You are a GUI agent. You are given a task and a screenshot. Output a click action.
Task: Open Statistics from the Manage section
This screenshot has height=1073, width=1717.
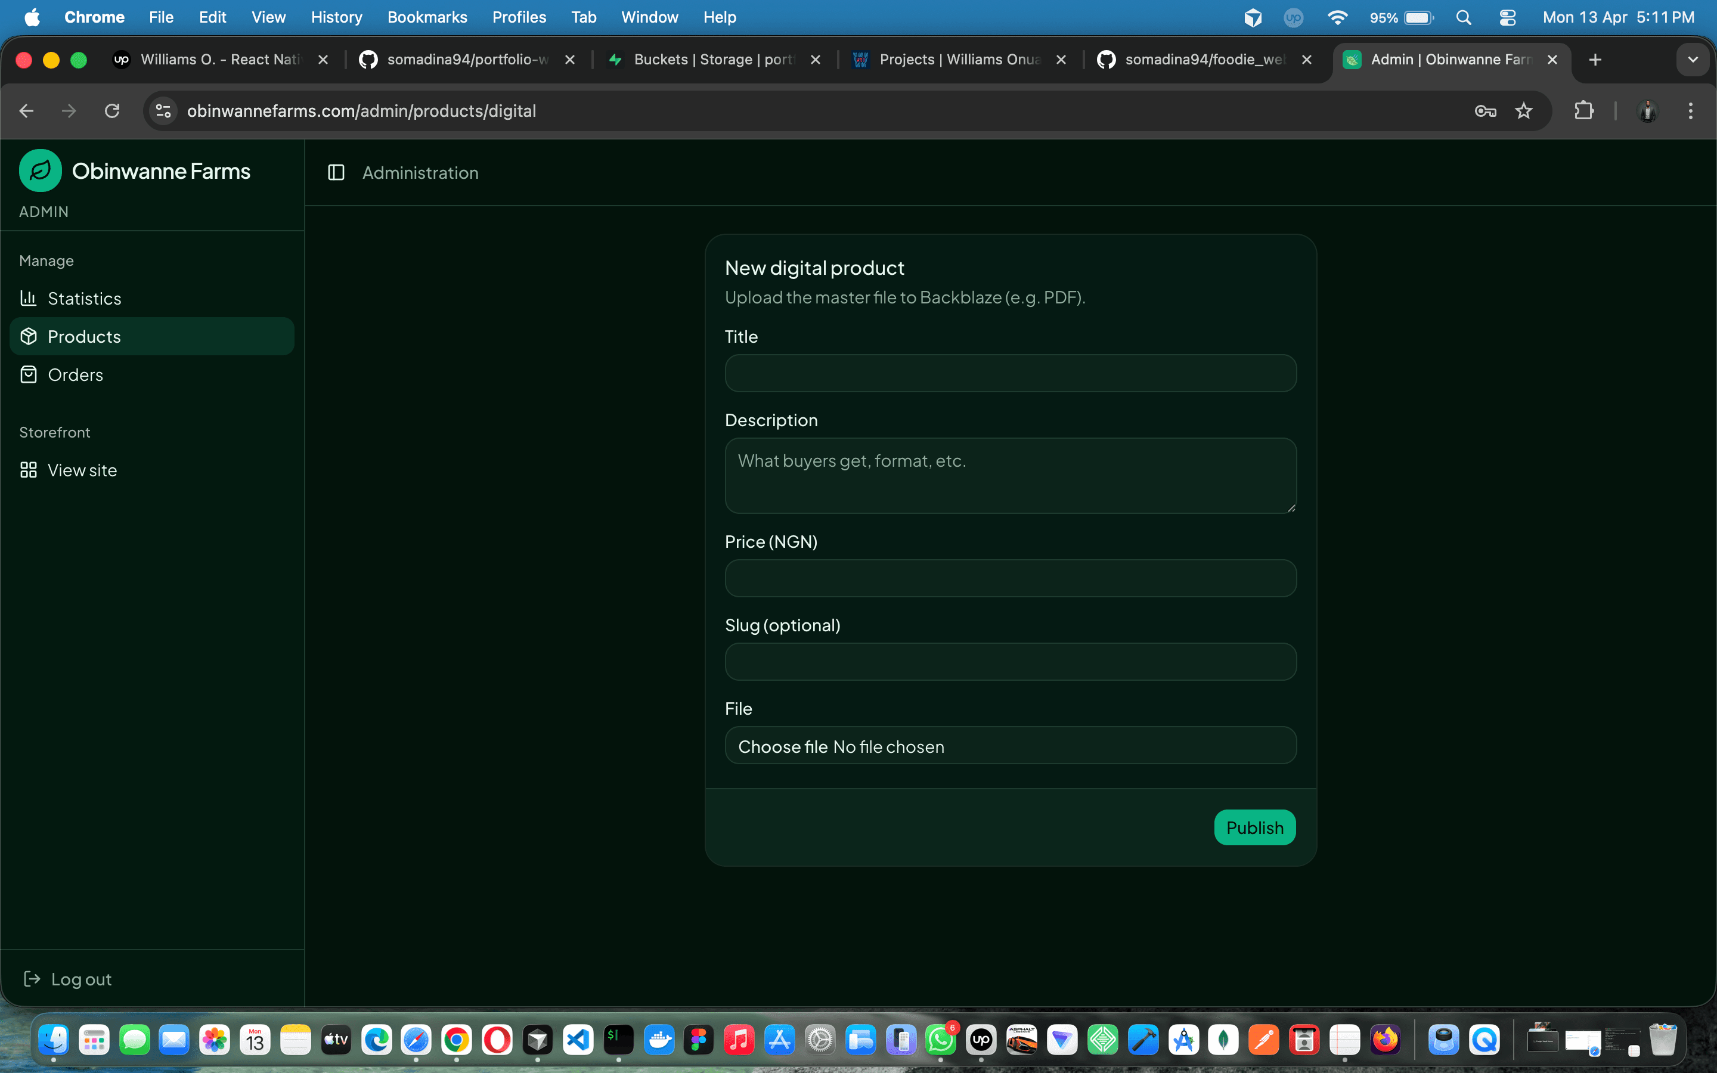point(83,298)
